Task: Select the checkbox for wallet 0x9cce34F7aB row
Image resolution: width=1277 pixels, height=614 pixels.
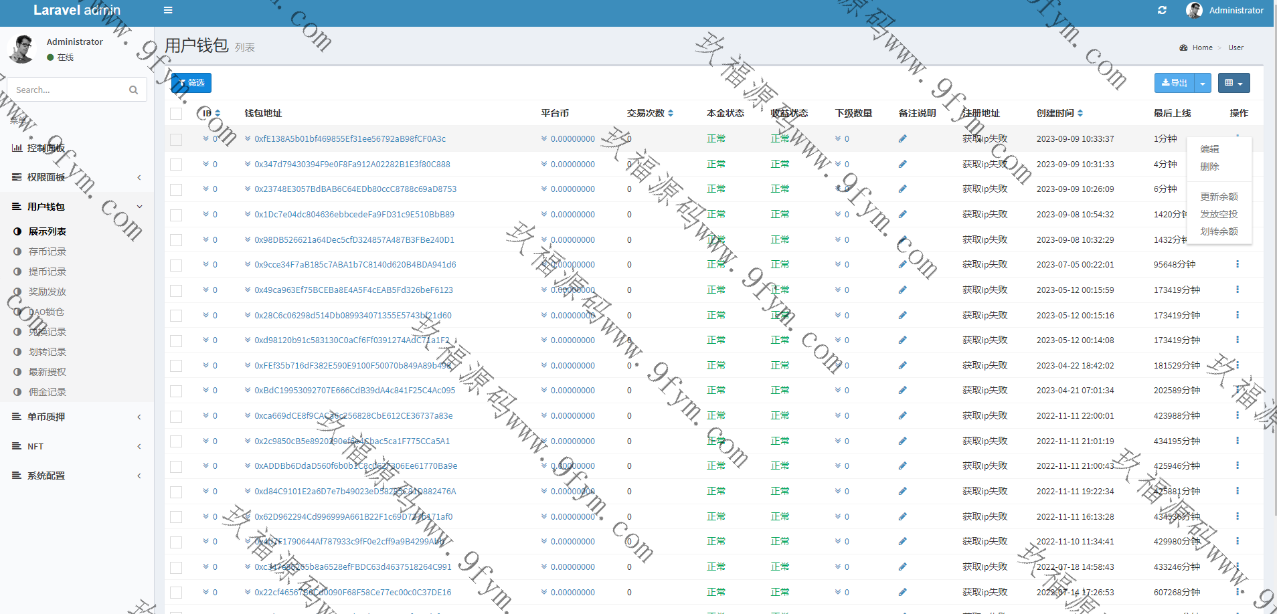Action: 176,265
